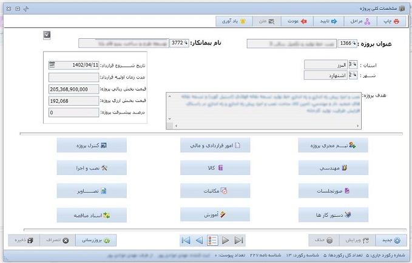Open نصب و اجرا (installation) button
This screenshot has height=263, width=412.
point(92,168)
